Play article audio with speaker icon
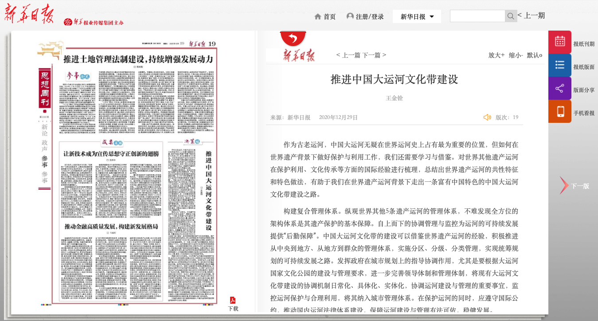Viewport: 598px width, 321px height. pyautogui.click(x=487, y=117)
